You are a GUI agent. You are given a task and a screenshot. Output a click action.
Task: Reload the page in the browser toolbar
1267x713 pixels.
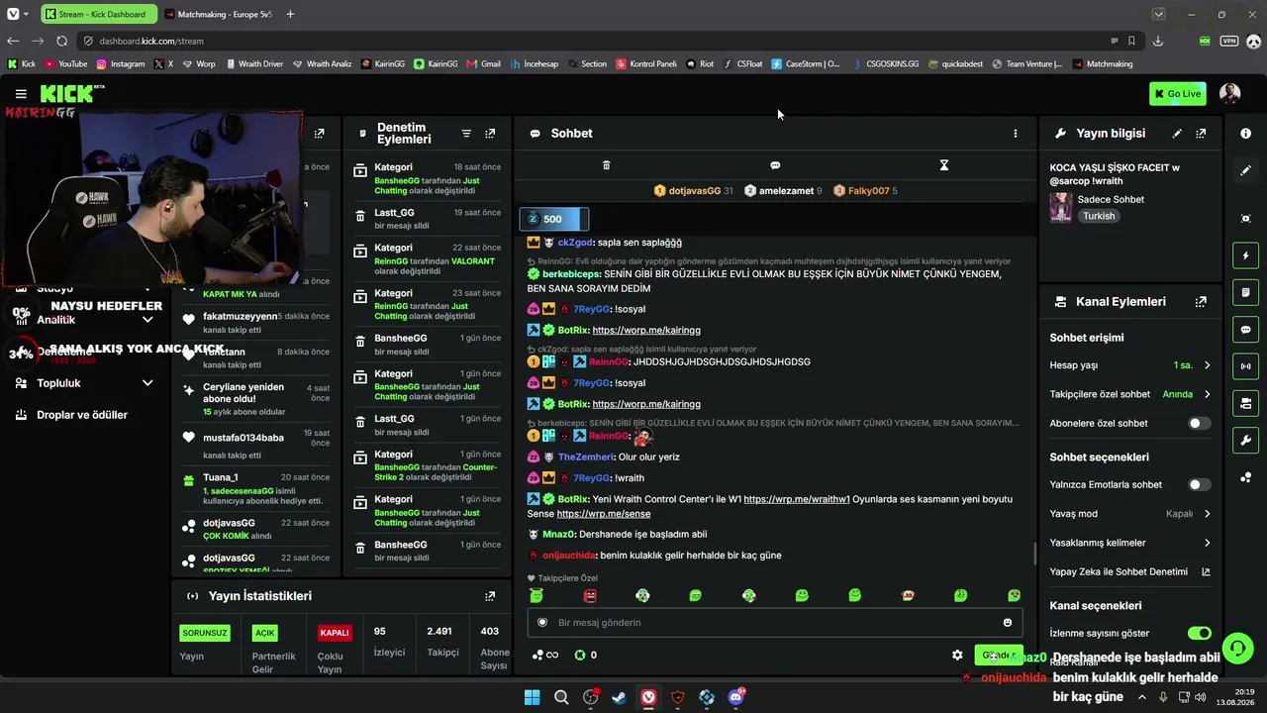(x=61, y=41)
